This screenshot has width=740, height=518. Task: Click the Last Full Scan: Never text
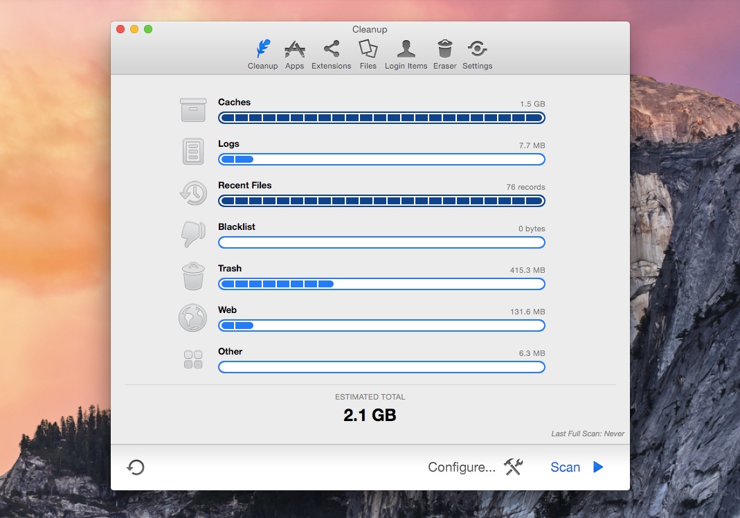[x=588, y=434]
